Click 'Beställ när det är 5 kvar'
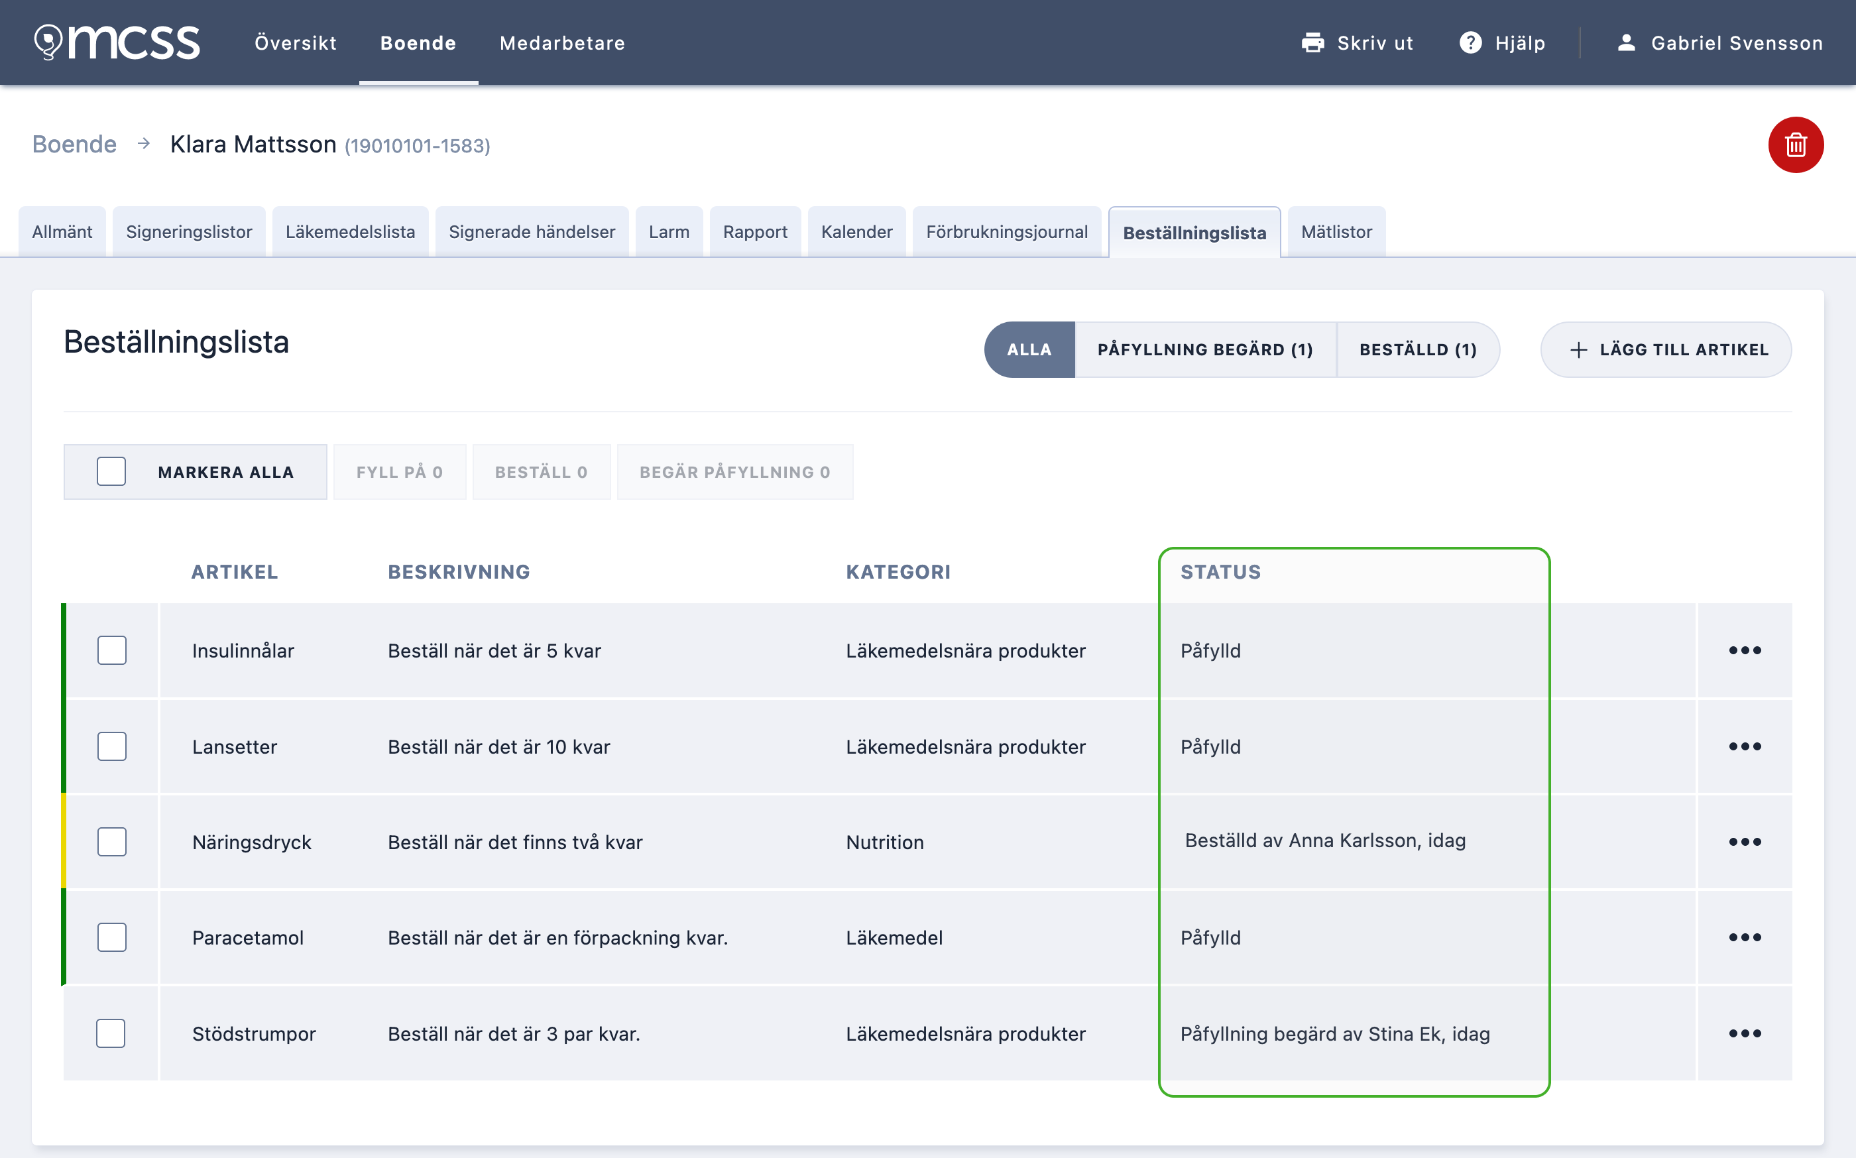The image size is (1856, 1158). point(494,650)
